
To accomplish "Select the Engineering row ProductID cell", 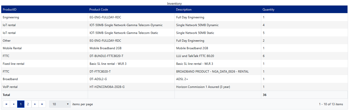I will [11, 17].
